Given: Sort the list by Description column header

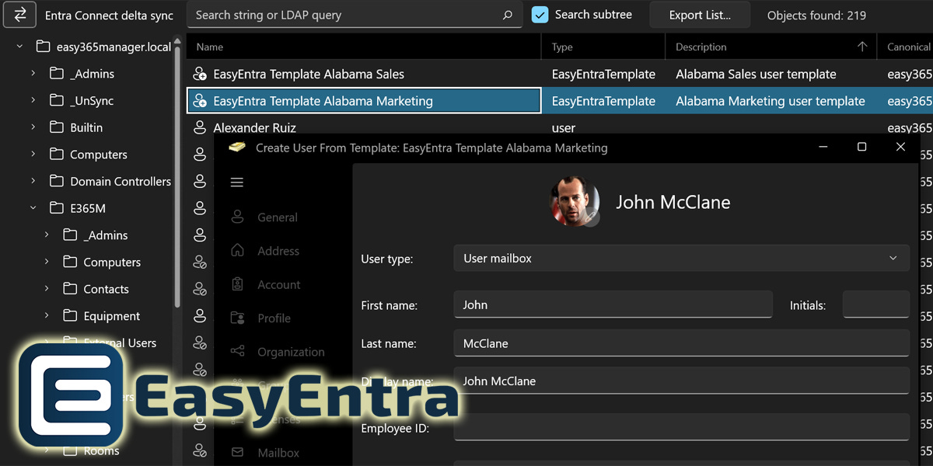Looking at the screenshot, I should click(x=771, y=47).
